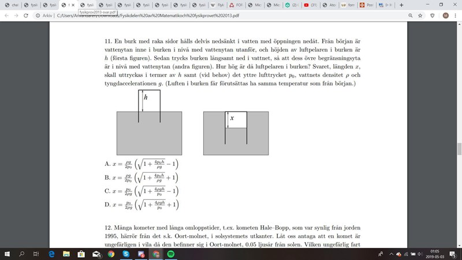Screen dimensions: 462x260
Task: Open Microsoft Edge from the taskbar
Action: click(51, 254)
